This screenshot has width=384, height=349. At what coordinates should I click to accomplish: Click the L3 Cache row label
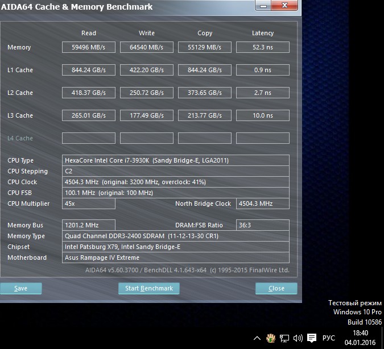coord(20,115)
